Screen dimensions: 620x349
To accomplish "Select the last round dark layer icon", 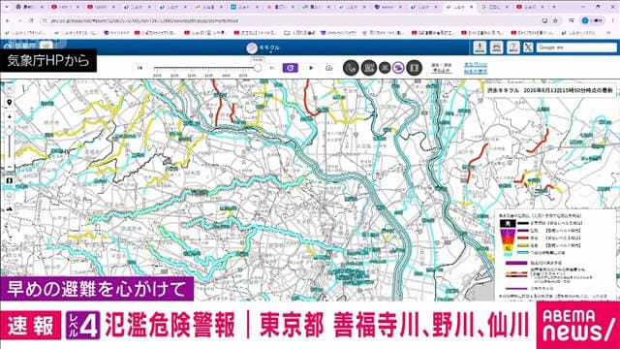I will coord(414,68).
